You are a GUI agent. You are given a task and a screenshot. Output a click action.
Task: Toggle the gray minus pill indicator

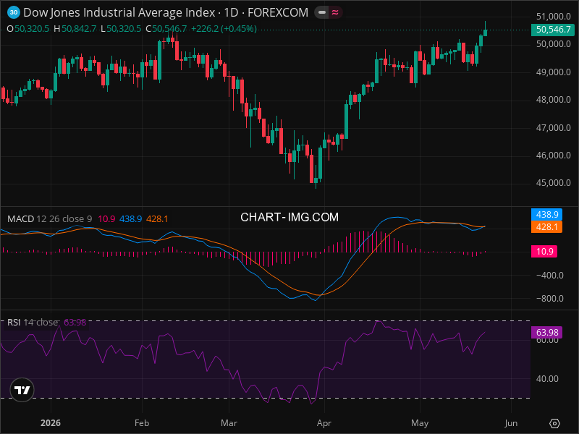(x=321, y=12)
